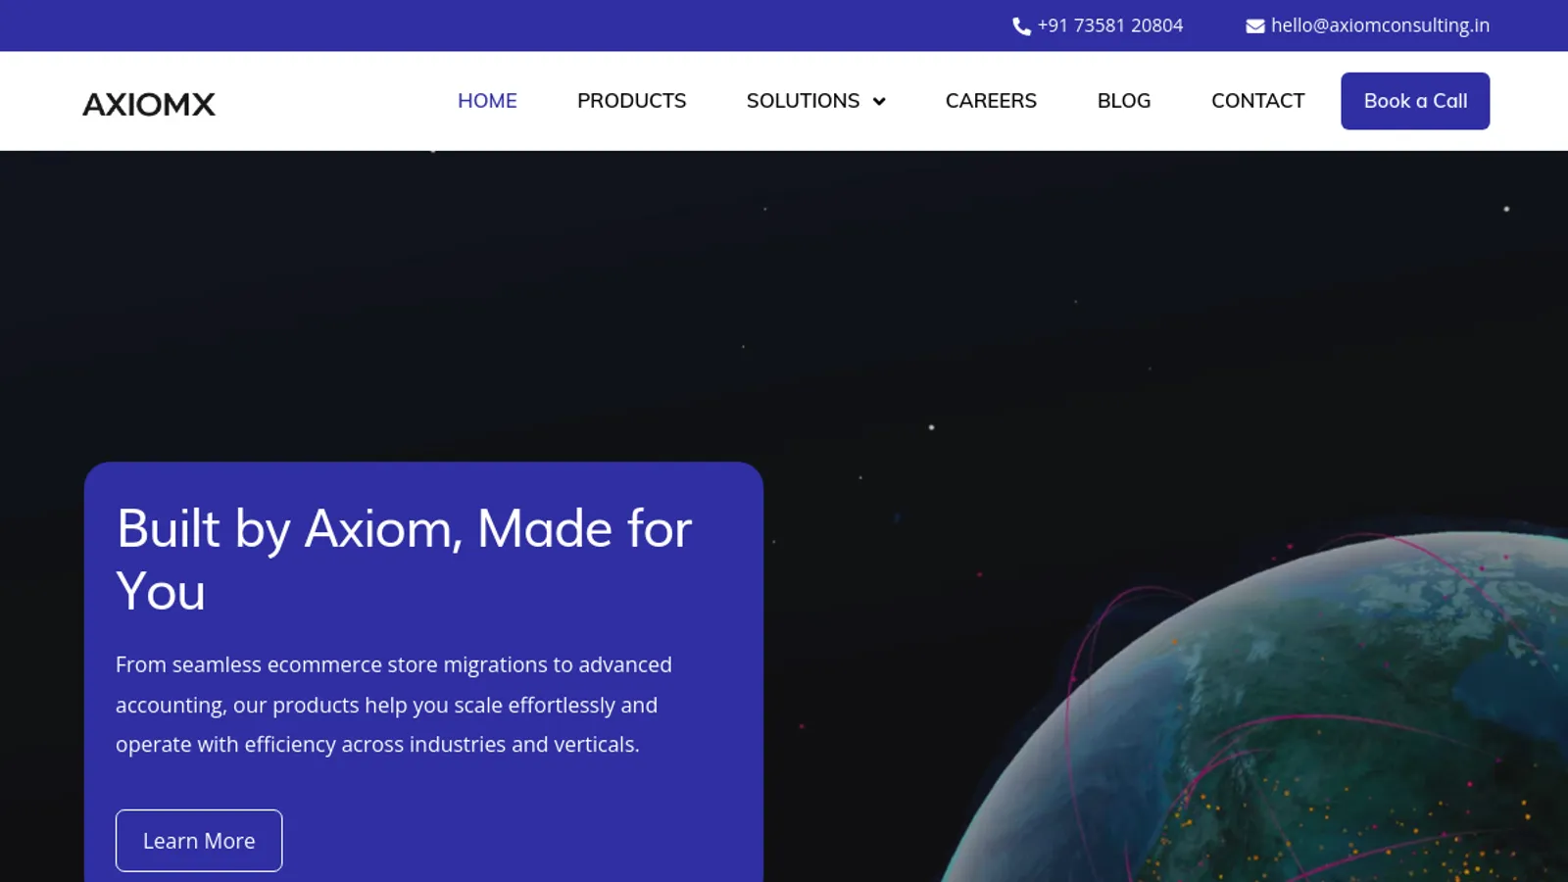Click the Learn More button
Screen dimensions: 1568x882
[199, 841]
